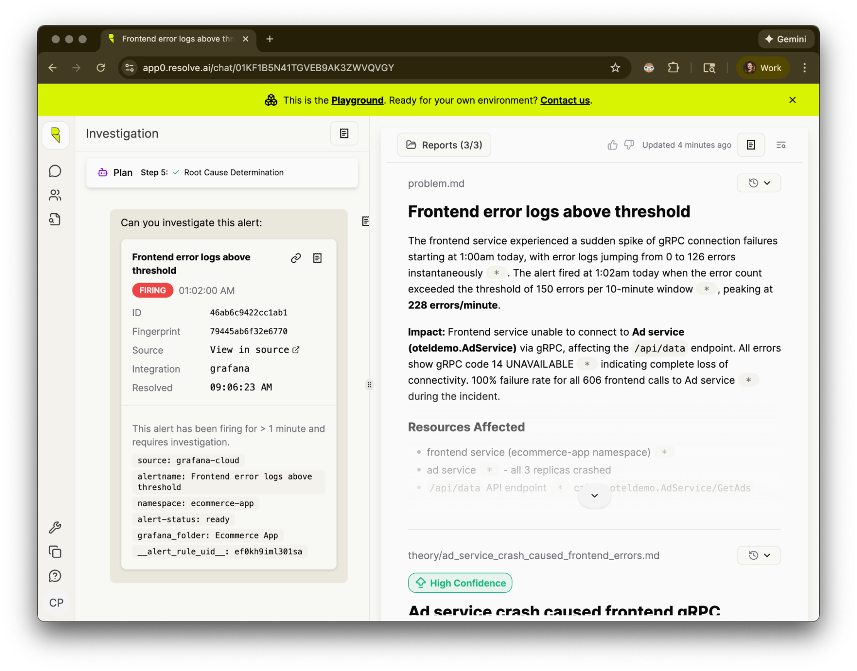The height and width of the screenshot is (671, 857).
Task: Click the High Confidence badge
Action: click(x=460, y=583)
